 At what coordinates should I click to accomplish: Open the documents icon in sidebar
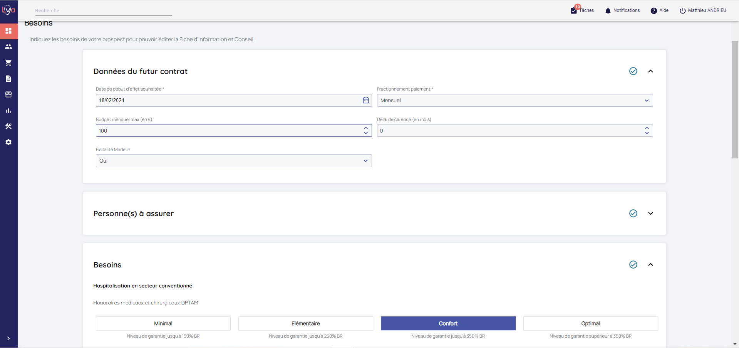(8, 79)
